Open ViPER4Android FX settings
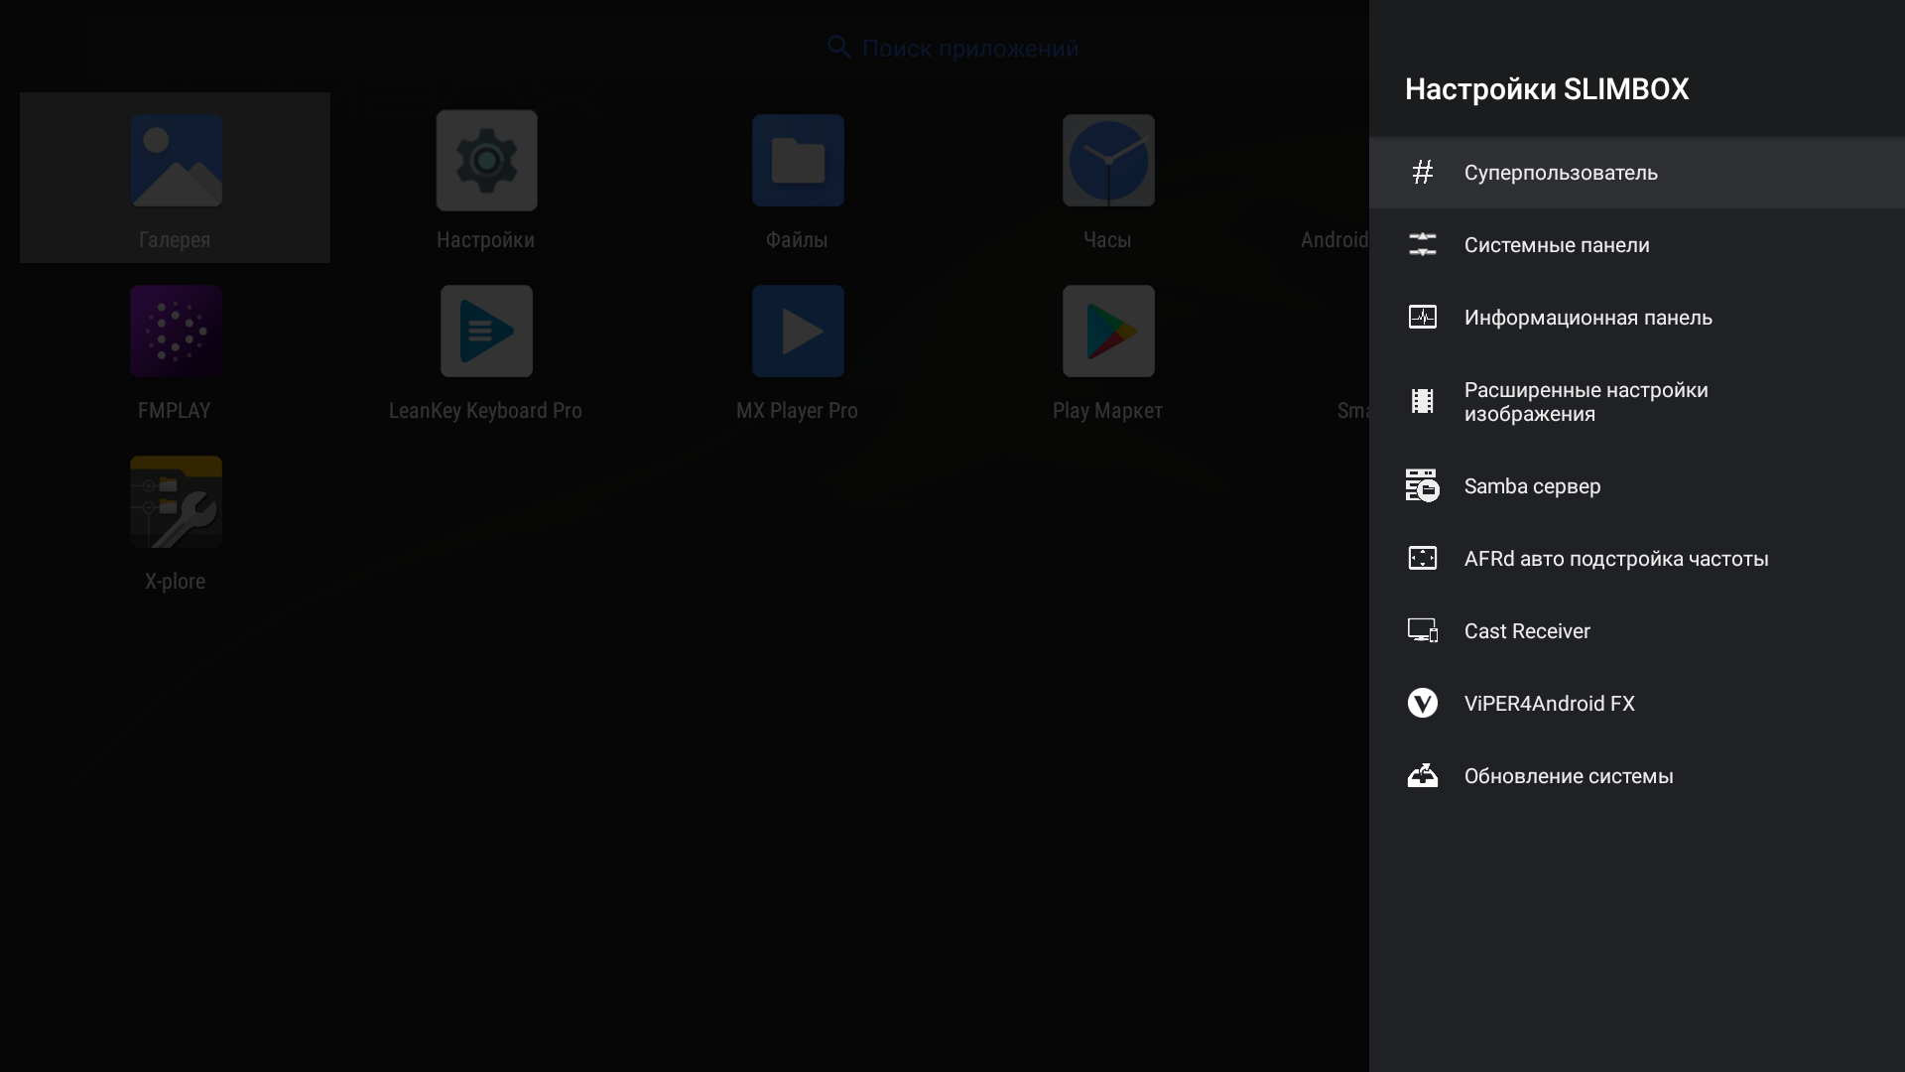Screen dimensions: 1905x1072 (1548, 704)
